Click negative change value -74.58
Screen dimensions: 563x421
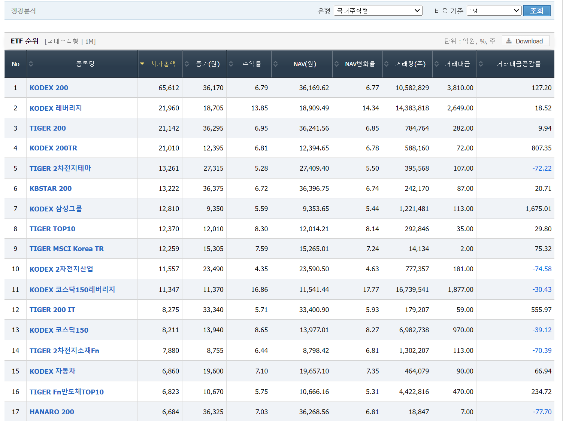(x=542, y=269)
